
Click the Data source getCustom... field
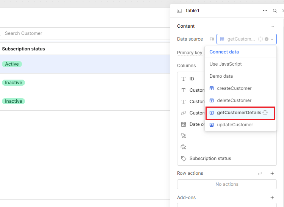[246, 39]
